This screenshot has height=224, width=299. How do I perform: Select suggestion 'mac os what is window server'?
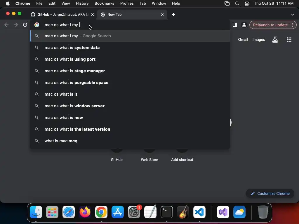130,106
